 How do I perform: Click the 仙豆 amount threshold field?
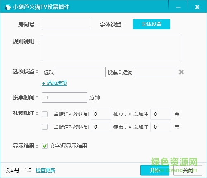pos(101,114)
